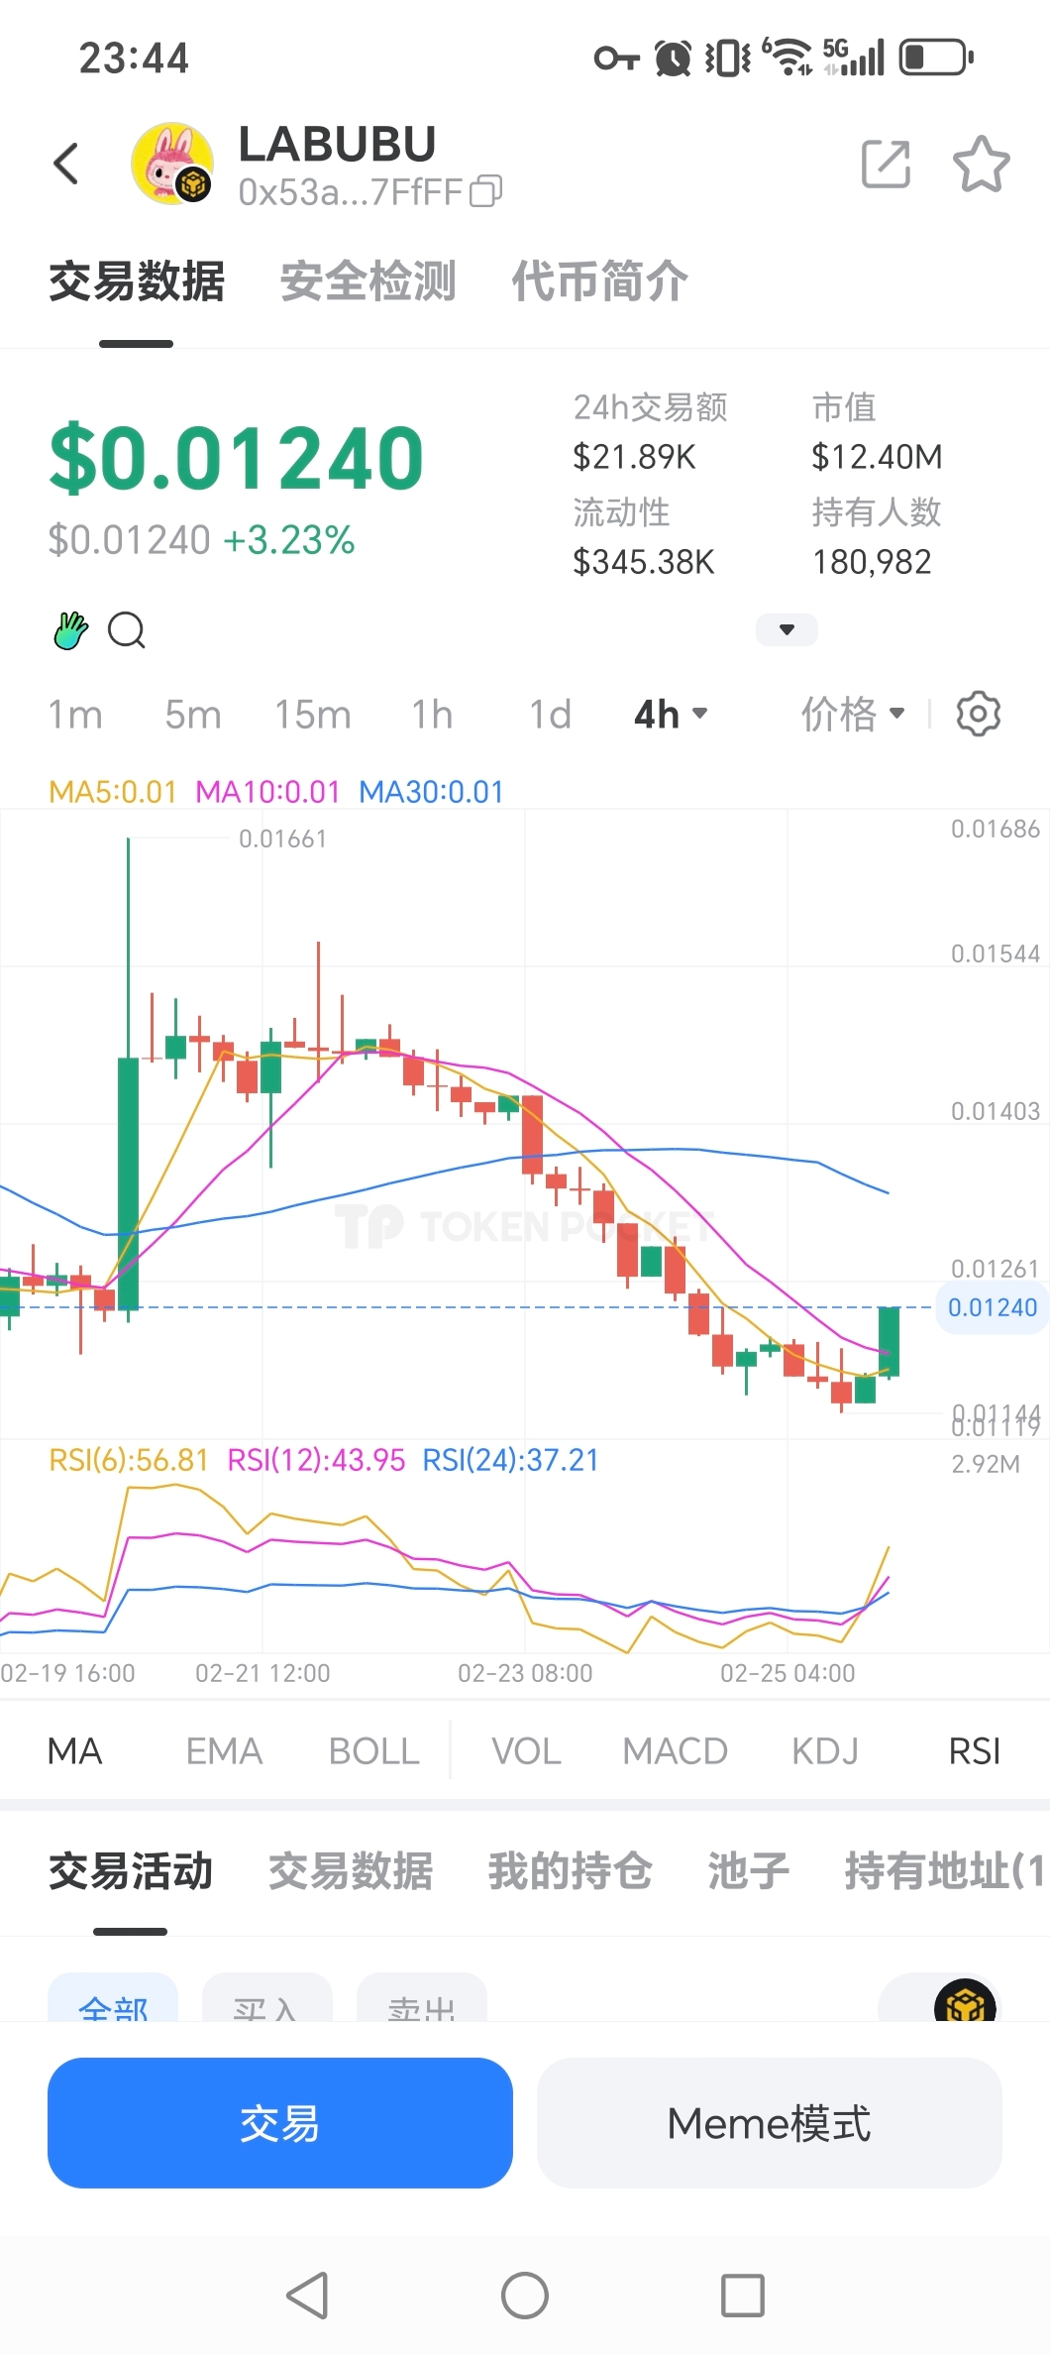Switch to 代币简介 tab
The height and width of the screenshot is (2355, 1050).
click(x=600, y=281)
